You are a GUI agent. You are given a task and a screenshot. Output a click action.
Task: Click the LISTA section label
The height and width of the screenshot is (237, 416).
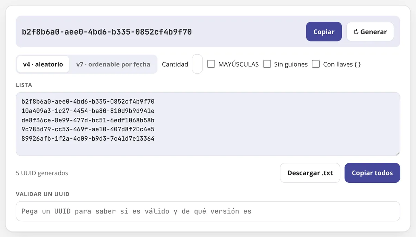click(24, 85)
